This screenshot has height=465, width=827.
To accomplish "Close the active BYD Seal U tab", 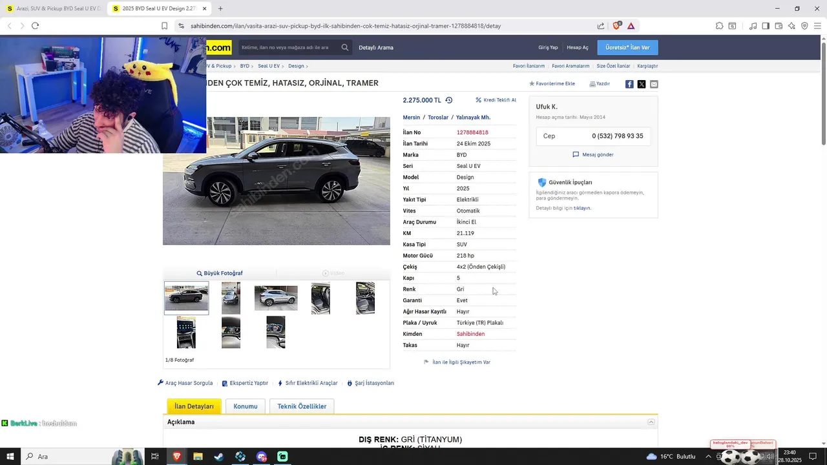I will click(x=205, y=8).
